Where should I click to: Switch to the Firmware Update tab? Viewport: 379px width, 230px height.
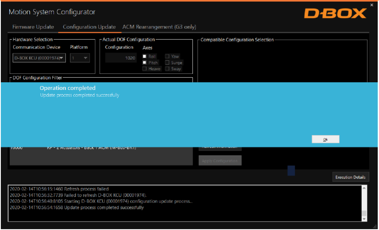33,27
